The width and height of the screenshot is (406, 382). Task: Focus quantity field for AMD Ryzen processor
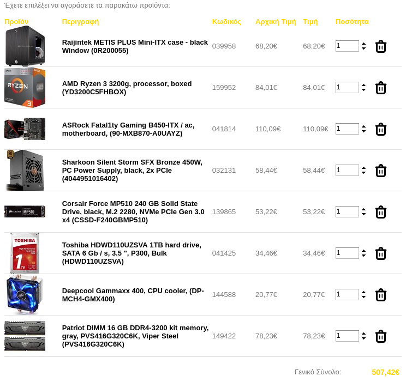click(x=347, y=87)
